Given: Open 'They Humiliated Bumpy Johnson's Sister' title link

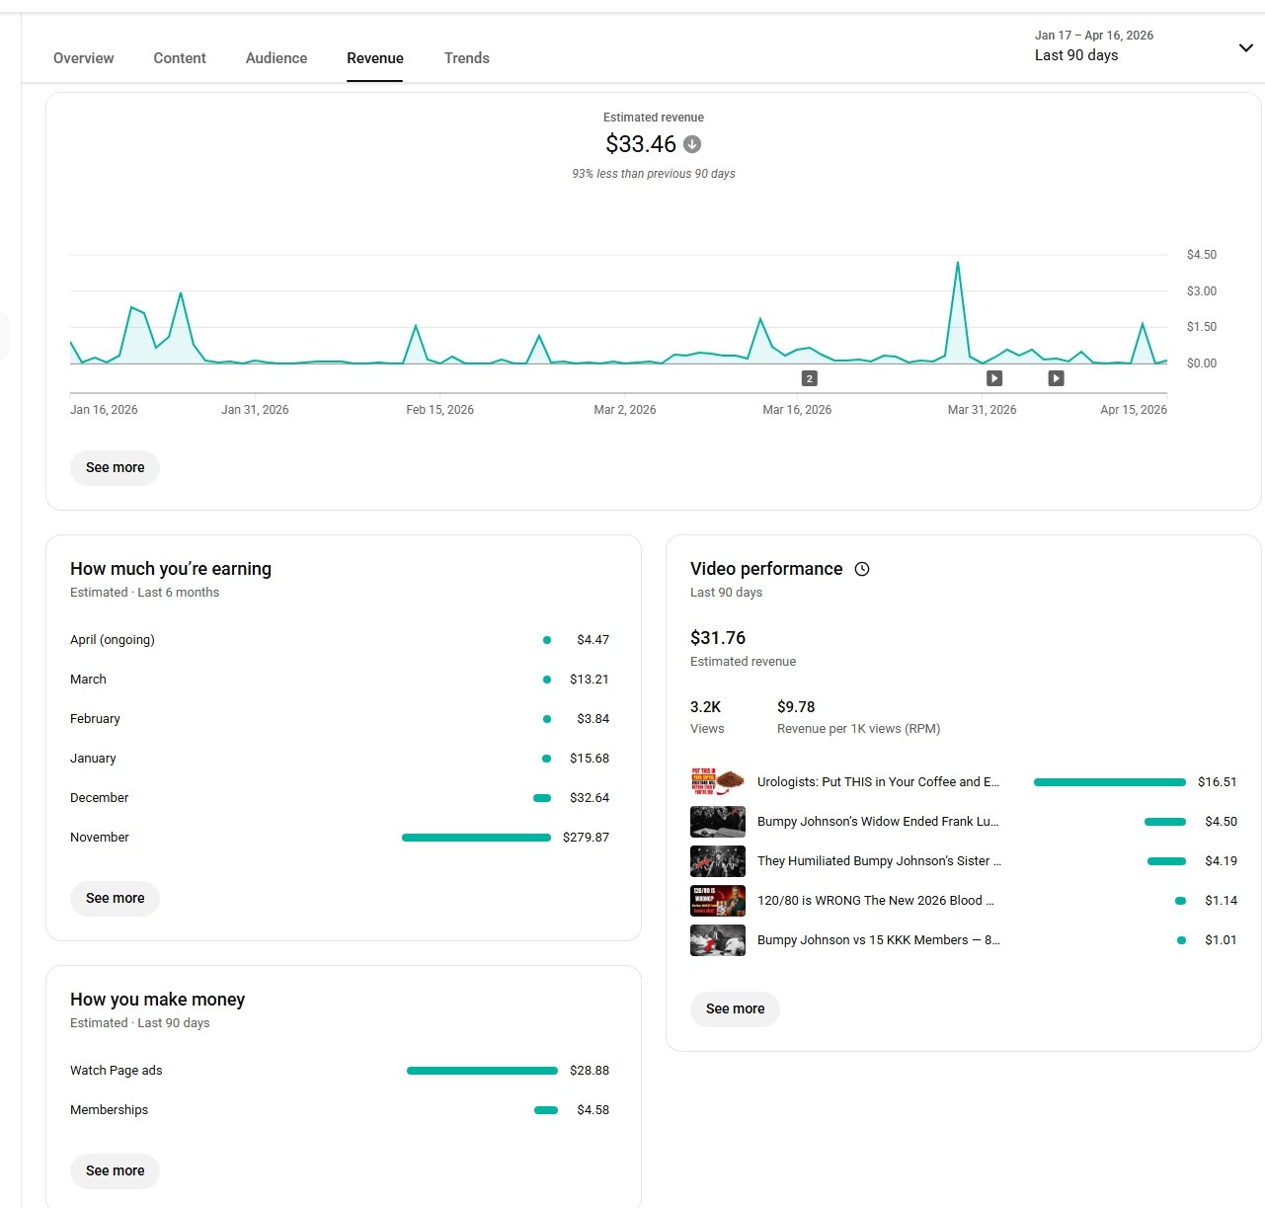Looking at the screenshot, I should tap(878, 861).
